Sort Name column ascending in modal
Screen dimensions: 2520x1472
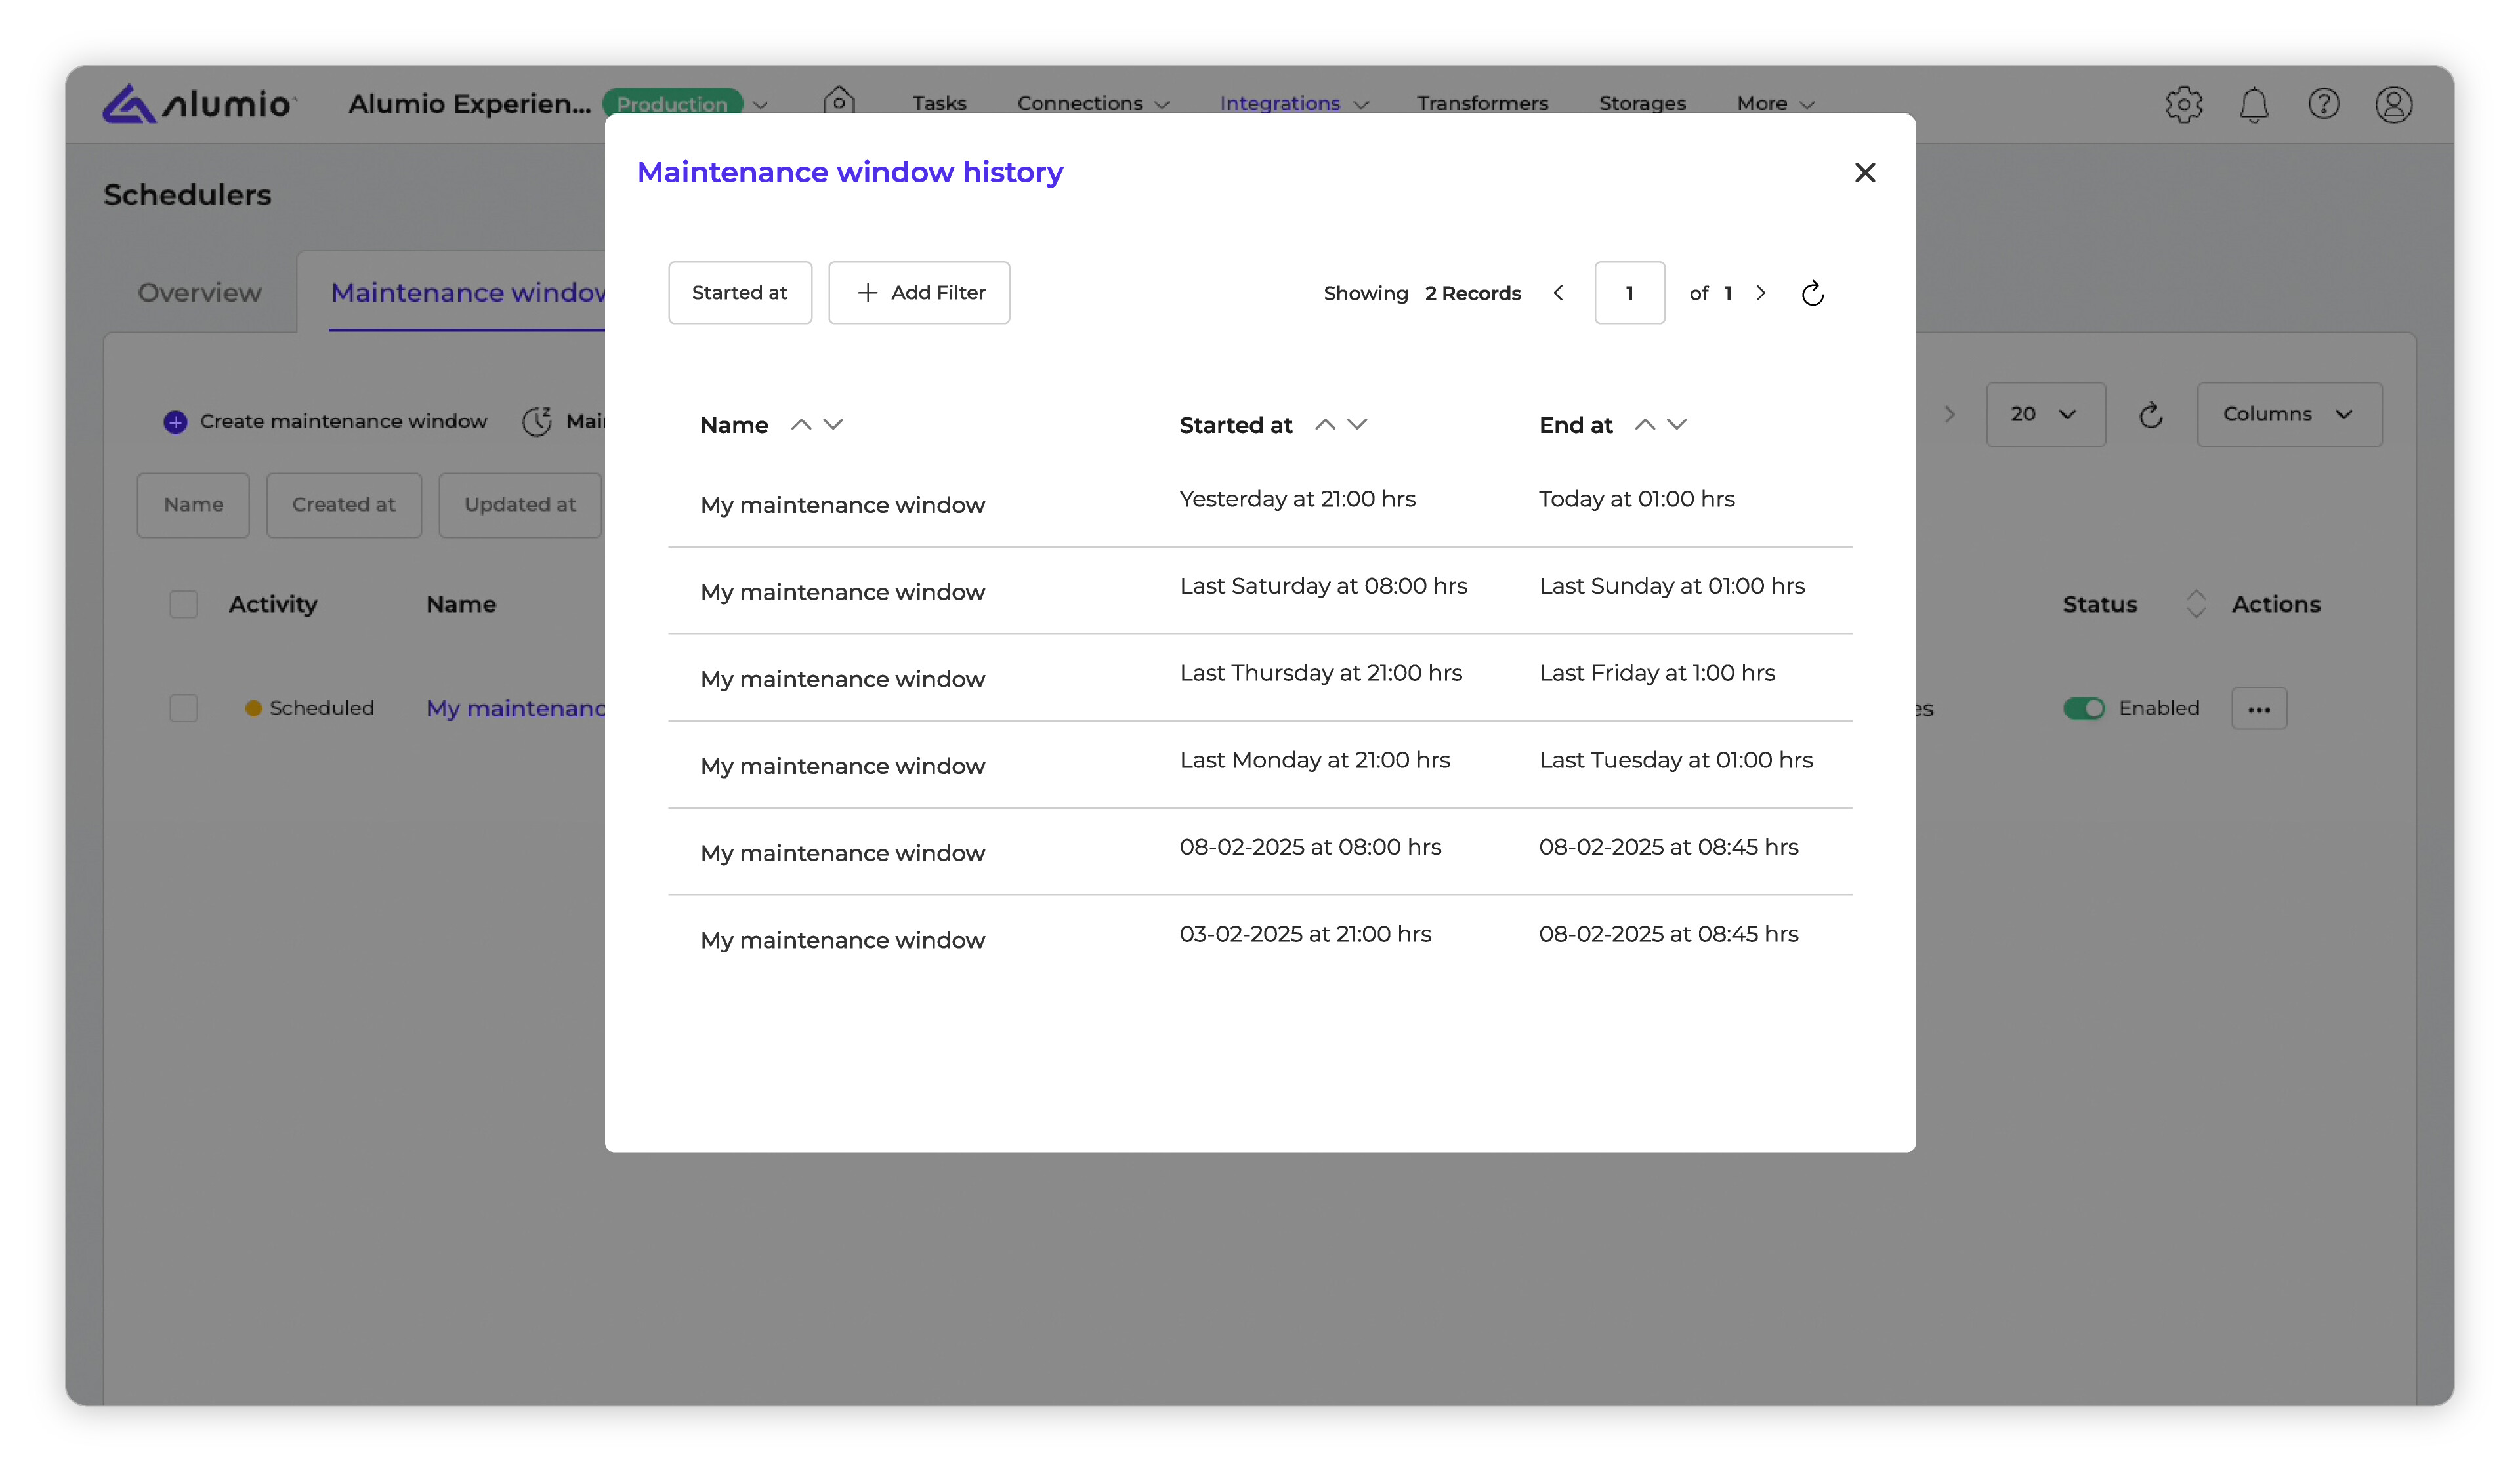pos(800,424)
